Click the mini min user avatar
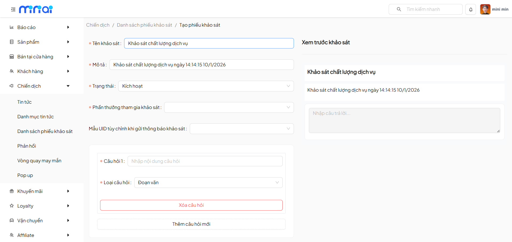The height and width of the screenshot is (242, 512). tap(485, 9)
